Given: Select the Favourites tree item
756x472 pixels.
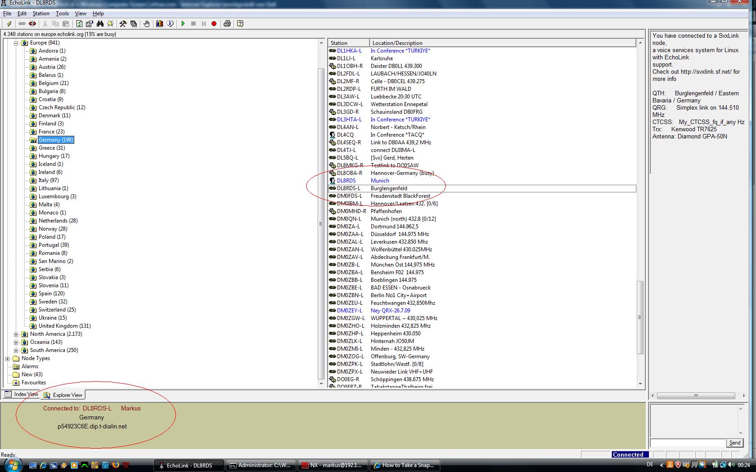Looking at the screenshot, I should (x=33, y=383).
